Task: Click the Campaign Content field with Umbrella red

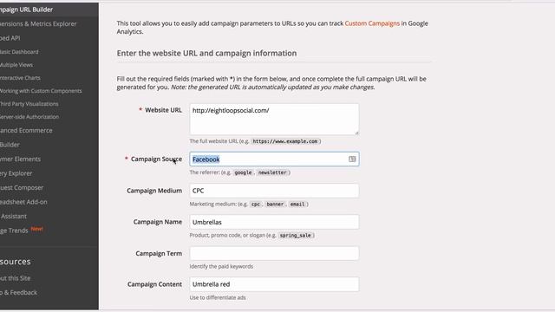Action: click(274, 284)
